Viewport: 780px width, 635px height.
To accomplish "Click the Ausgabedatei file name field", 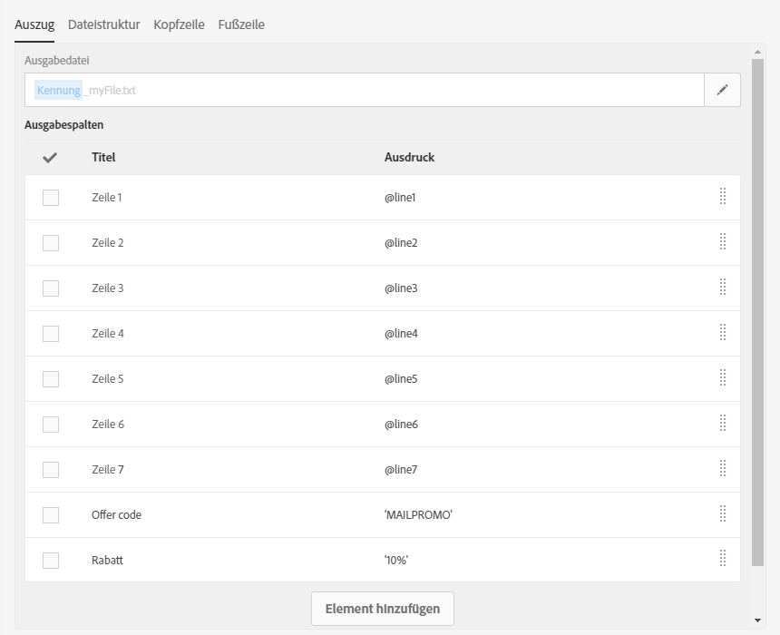I will point(363,90).
